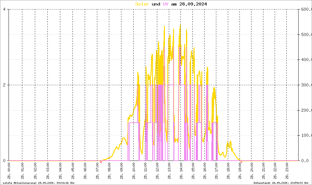Click the left axis UV value 4
This screenshot has width=312, height=185.
click(x=4, y=9)
